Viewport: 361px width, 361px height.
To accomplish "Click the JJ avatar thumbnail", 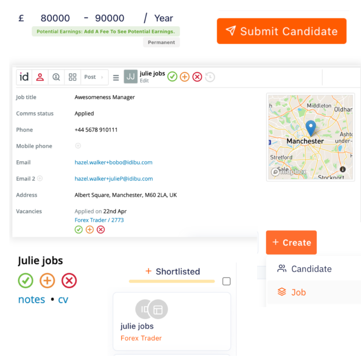I will pos(131,77).
